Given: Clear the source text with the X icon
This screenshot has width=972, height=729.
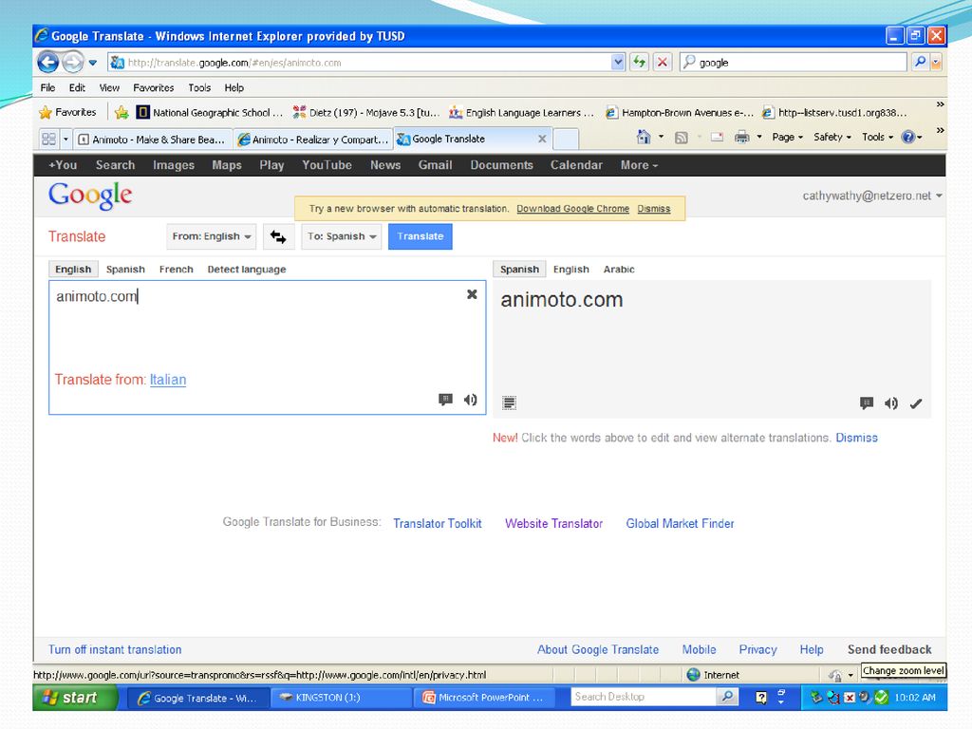Looking at the screenshot, I should [472, 294].
